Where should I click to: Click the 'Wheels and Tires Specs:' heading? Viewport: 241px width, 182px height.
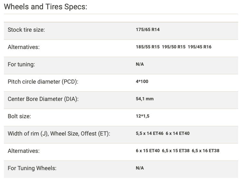click(x=45, y=7)
